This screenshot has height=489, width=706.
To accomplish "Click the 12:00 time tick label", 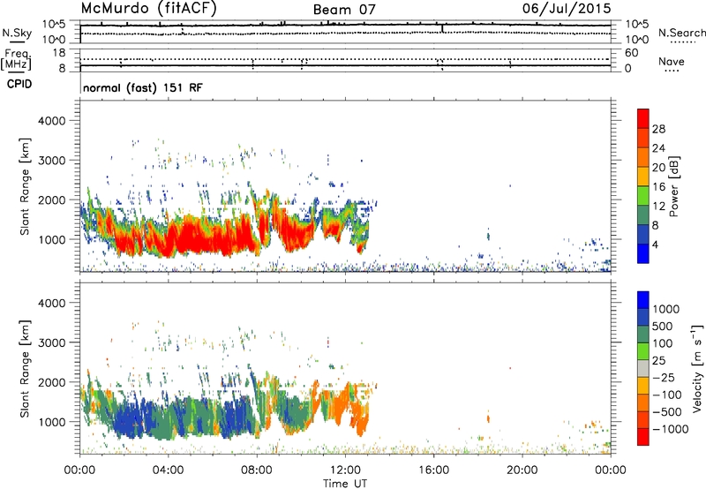I will tap(345, 470).
